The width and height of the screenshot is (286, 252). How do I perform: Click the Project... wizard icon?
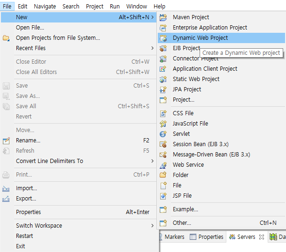[x=163, y=100]
